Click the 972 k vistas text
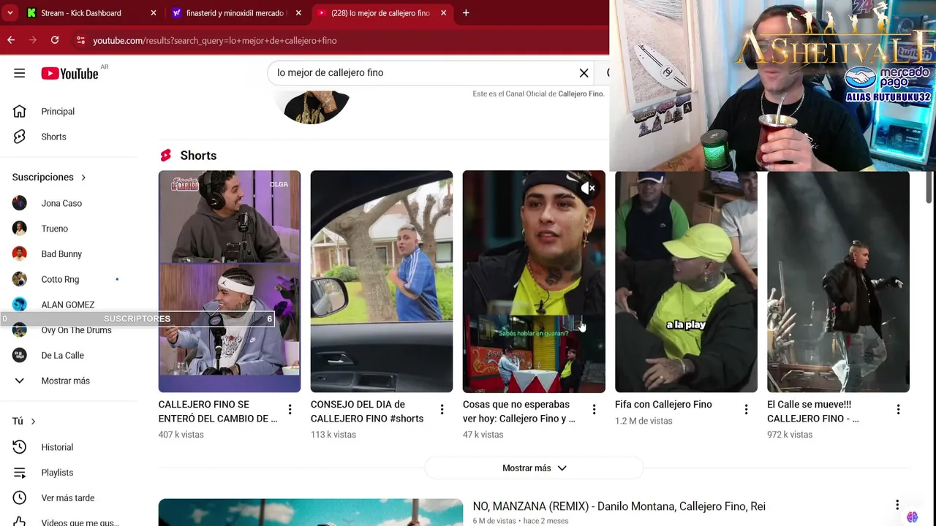936x526 pixels. (x=790, y=435)
